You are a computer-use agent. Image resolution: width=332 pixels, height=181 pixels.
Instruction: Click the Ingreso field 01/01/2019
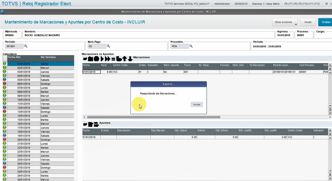coord(284,35)
